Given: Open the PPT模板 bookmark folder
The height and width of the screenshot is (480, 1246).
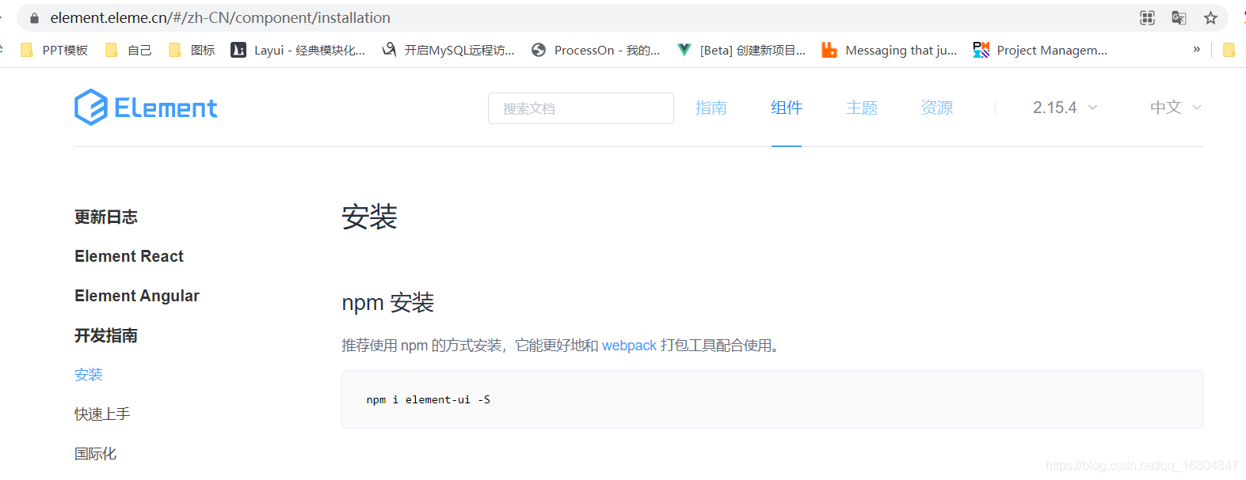Looking at the screenshot, I should pyautogui.click(x=55, y=50).
